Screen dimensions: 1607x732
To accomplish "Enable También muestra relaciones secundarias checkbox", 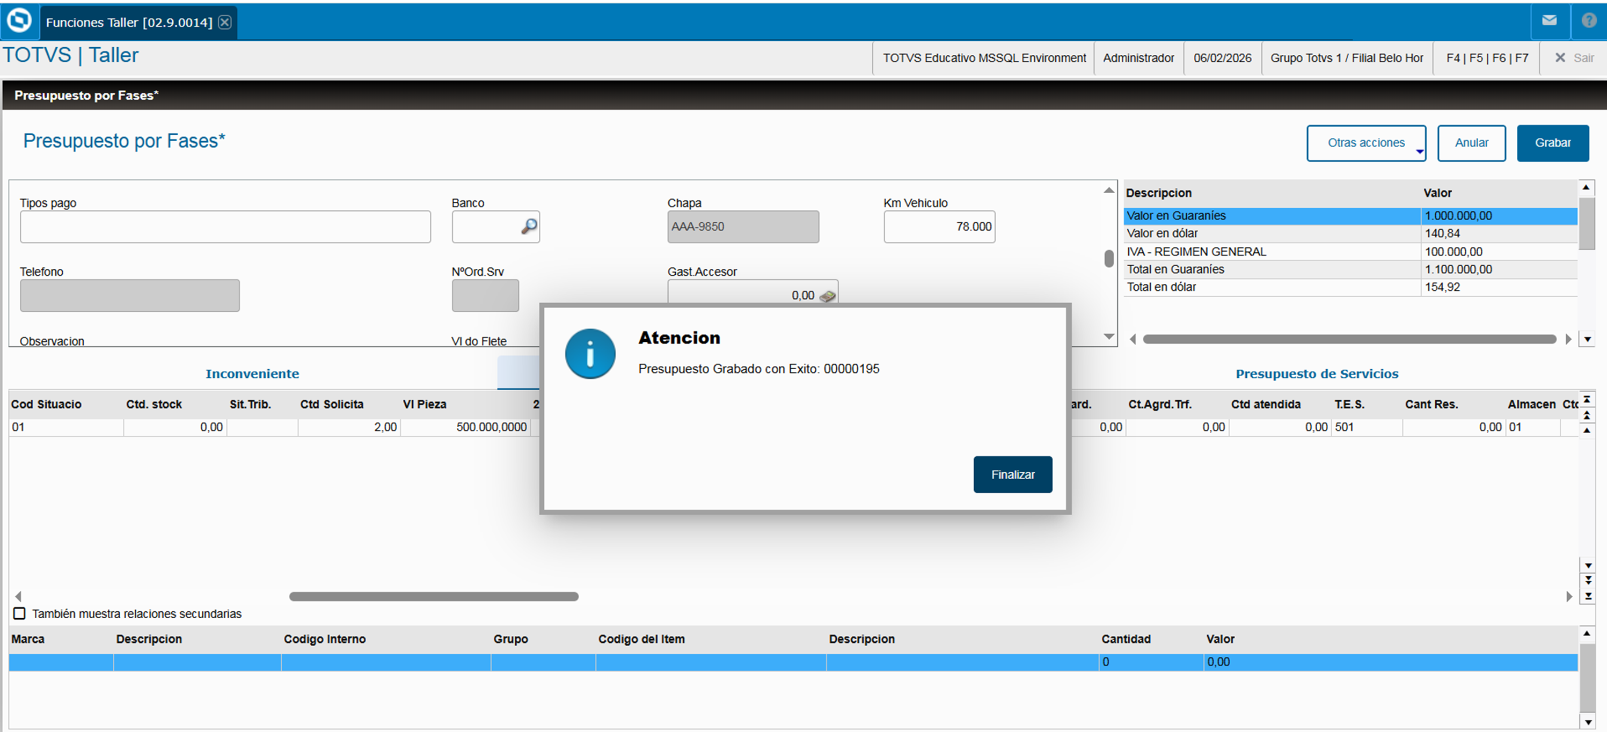I will (20, 613).
